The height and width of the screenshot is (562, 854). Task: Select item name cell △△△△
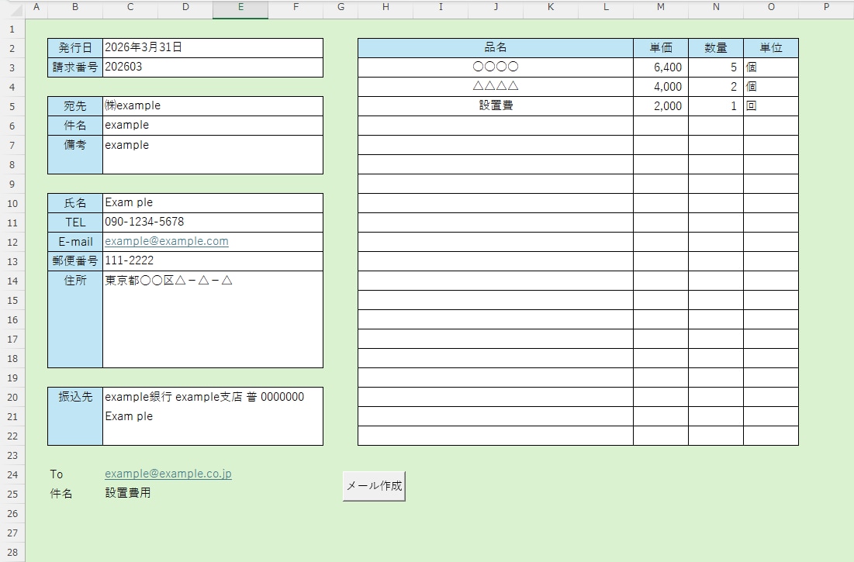[x=496, y=87]
